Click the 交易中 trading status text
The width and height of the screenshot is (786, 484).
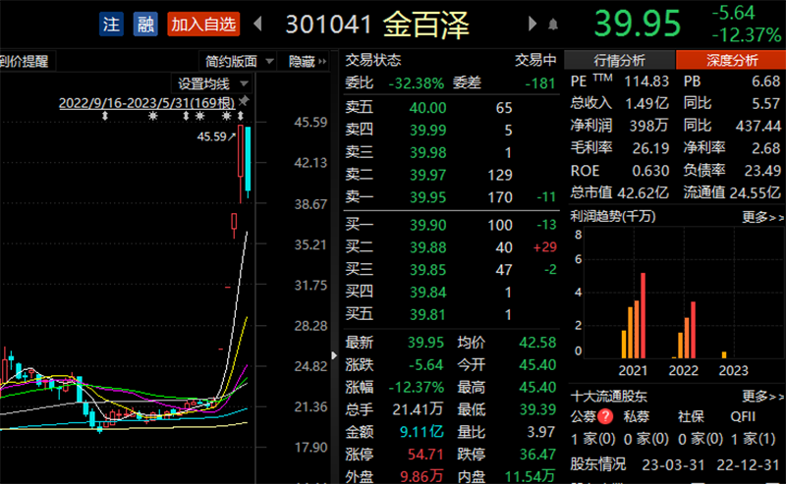(x=535, y=60)
